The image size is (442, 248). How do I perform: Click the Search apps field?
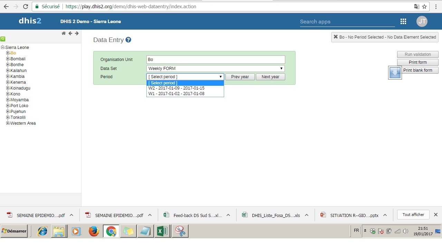pyautogui.click(x=347, y=22)
